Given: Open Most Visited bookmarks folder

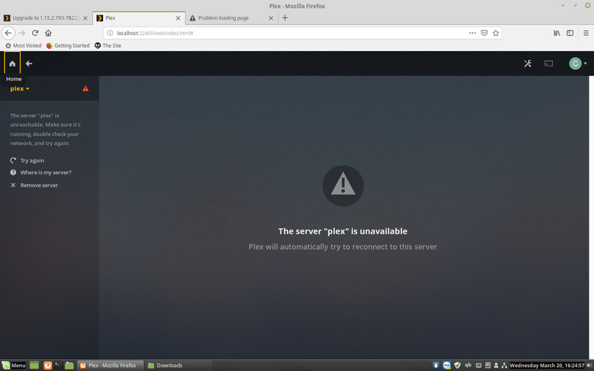Looking at the screenshot, I should 23,45.
